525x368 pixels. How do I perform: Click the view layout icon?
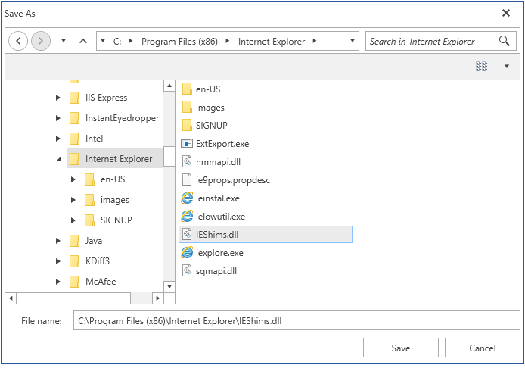481,66
